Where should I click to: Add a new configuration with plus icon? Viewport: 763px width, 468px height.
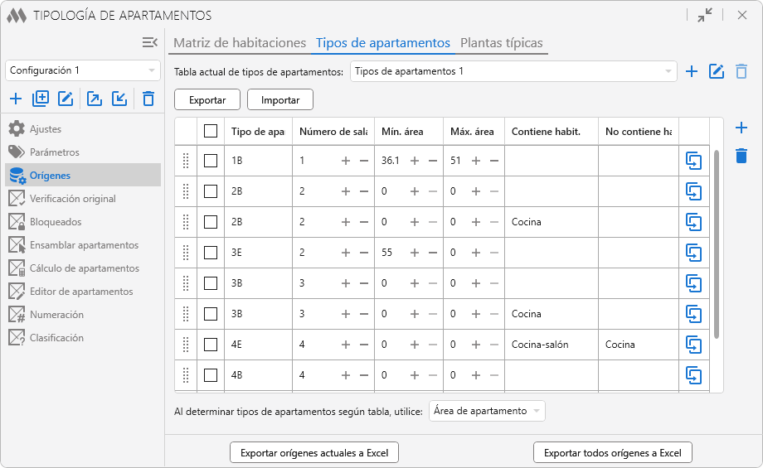click(16, 99)
